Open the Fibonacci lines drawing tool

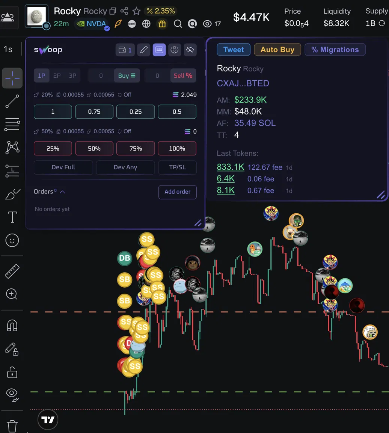(x=12, y=124)
